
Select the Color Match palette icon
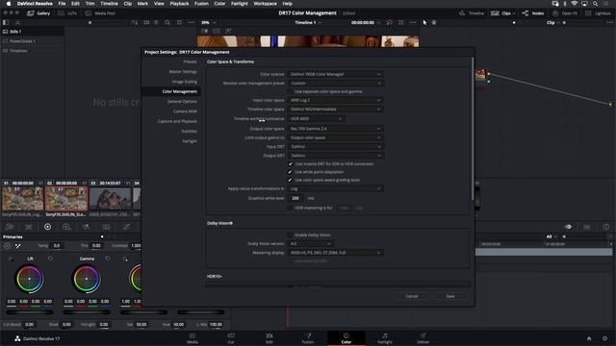[29, 227]
